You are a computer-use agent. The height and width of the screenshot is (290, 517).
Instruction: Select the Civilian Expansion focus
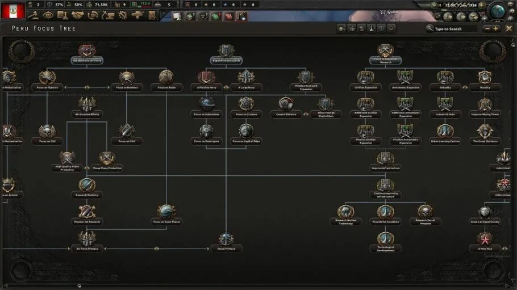[366, 81]
